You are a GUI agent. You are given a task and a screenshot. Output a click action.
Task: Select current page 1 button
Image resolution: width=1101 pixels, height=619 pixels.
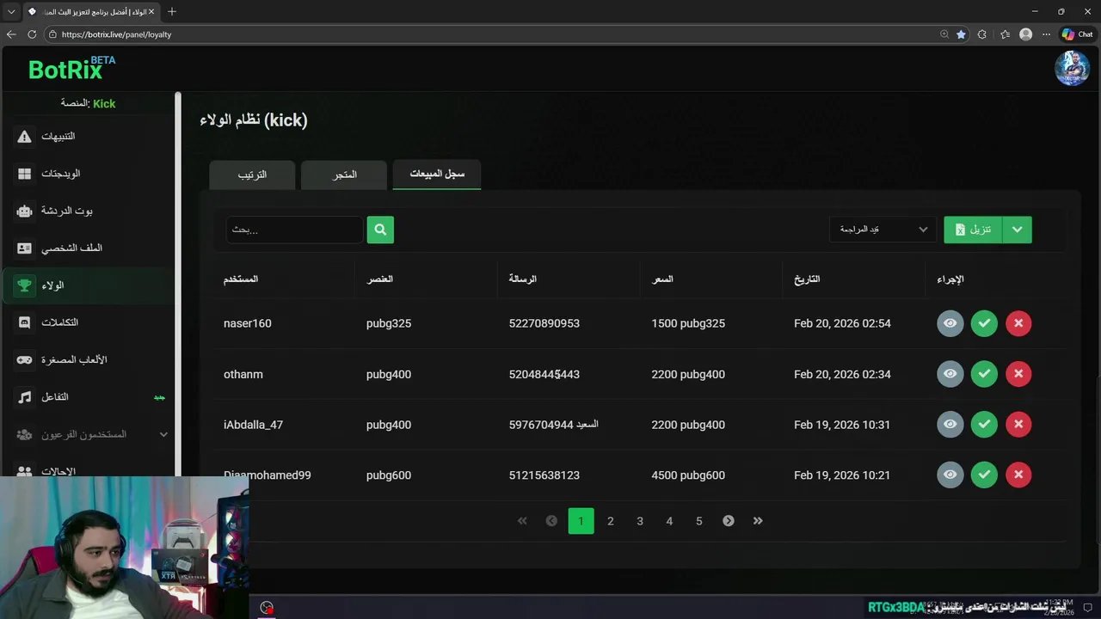point(581,521)
